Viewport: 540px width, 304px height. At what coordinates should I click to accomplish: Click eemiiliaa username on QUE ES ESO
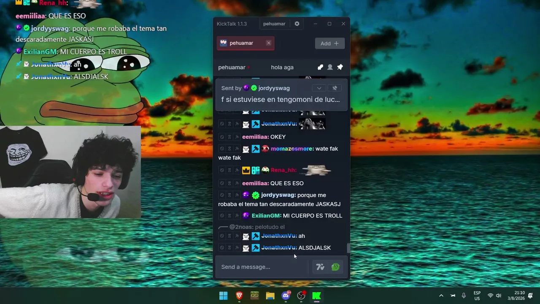click(255, 183)
